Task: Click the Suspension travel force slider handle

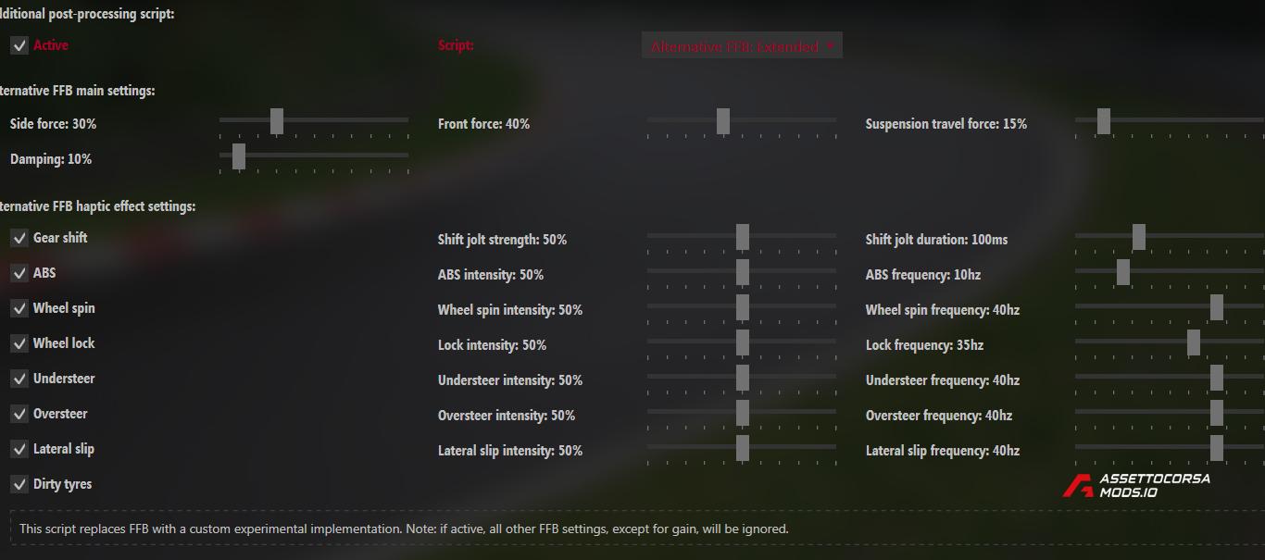Action: [x=1104, y=121]
